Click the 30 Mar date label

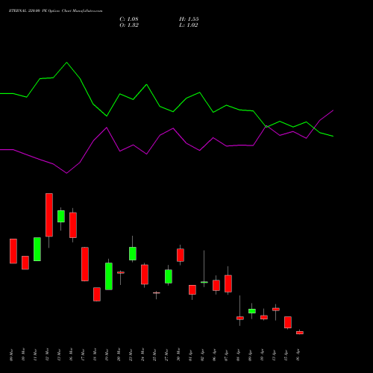[178, 355]
